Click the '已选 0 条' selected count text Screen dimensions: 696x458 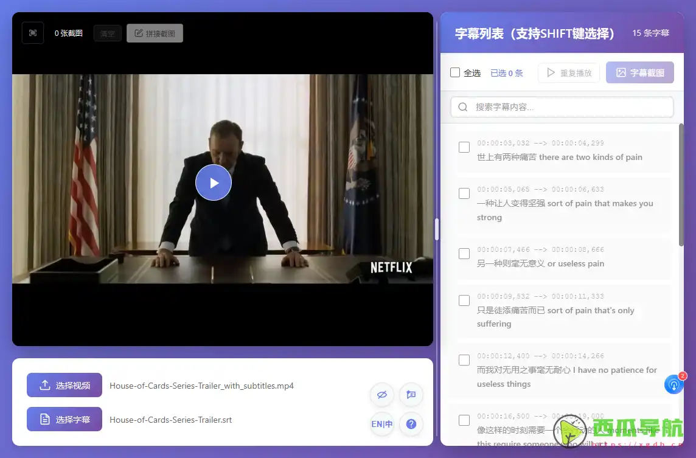[x=506, y=73]
